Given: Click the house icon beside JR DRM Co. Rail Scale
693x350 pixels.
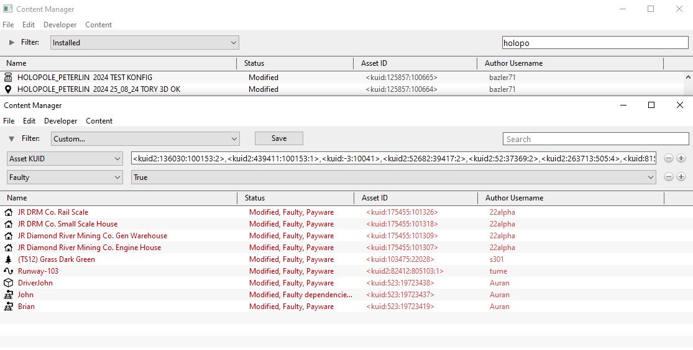Looking at the screenshot, I should click(x=8, y=212).
